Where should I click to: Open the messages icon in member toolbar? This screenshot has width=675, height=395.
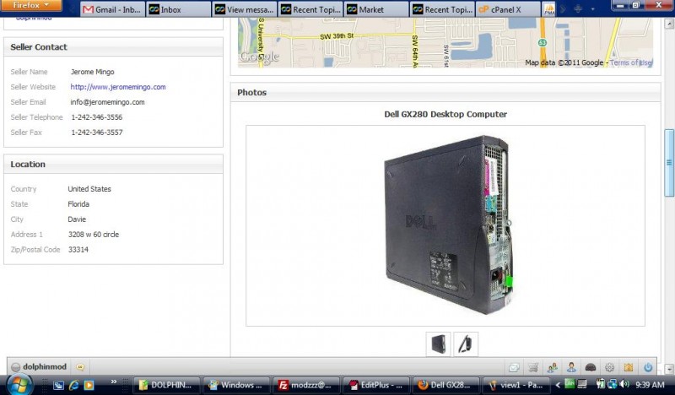tap(514, 367)
